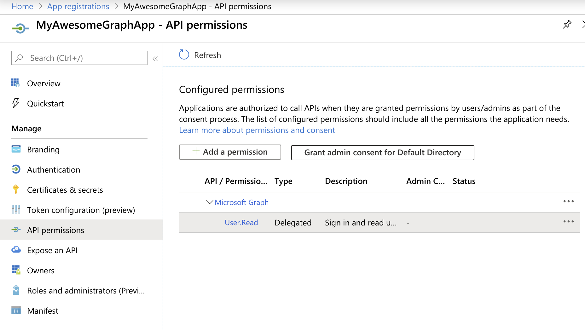Open the User.Read row options menu

pos(569,221)
